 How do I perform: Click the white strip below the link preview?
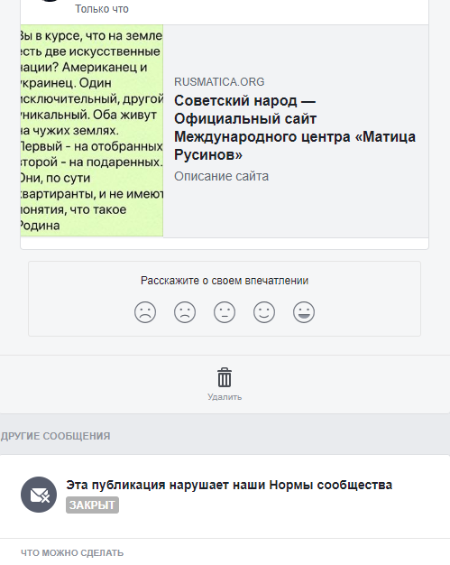tap(225, 243)
